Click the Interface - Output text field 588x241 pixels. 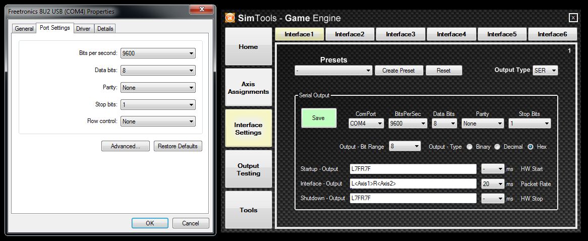coord(413,184)
